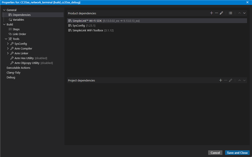Collapse the General tree section
The image size is (252, 157).
pos(4,10)
